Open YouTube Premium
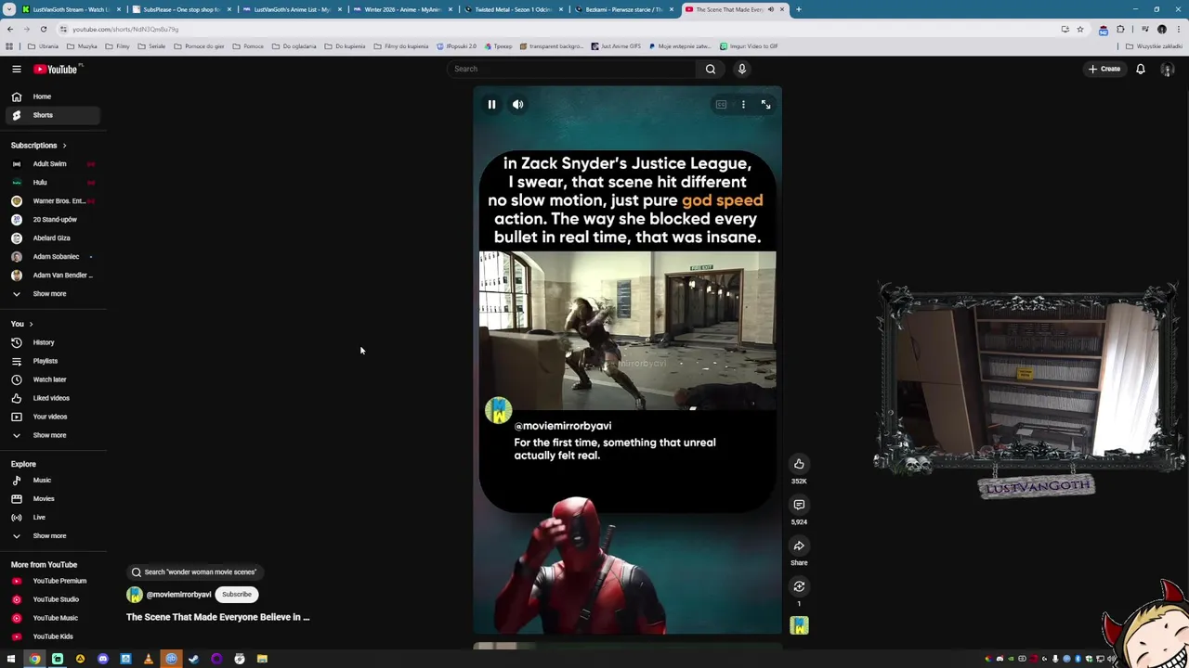Image resolution: width=1189 pixels, height=668 pixels. 52,581
